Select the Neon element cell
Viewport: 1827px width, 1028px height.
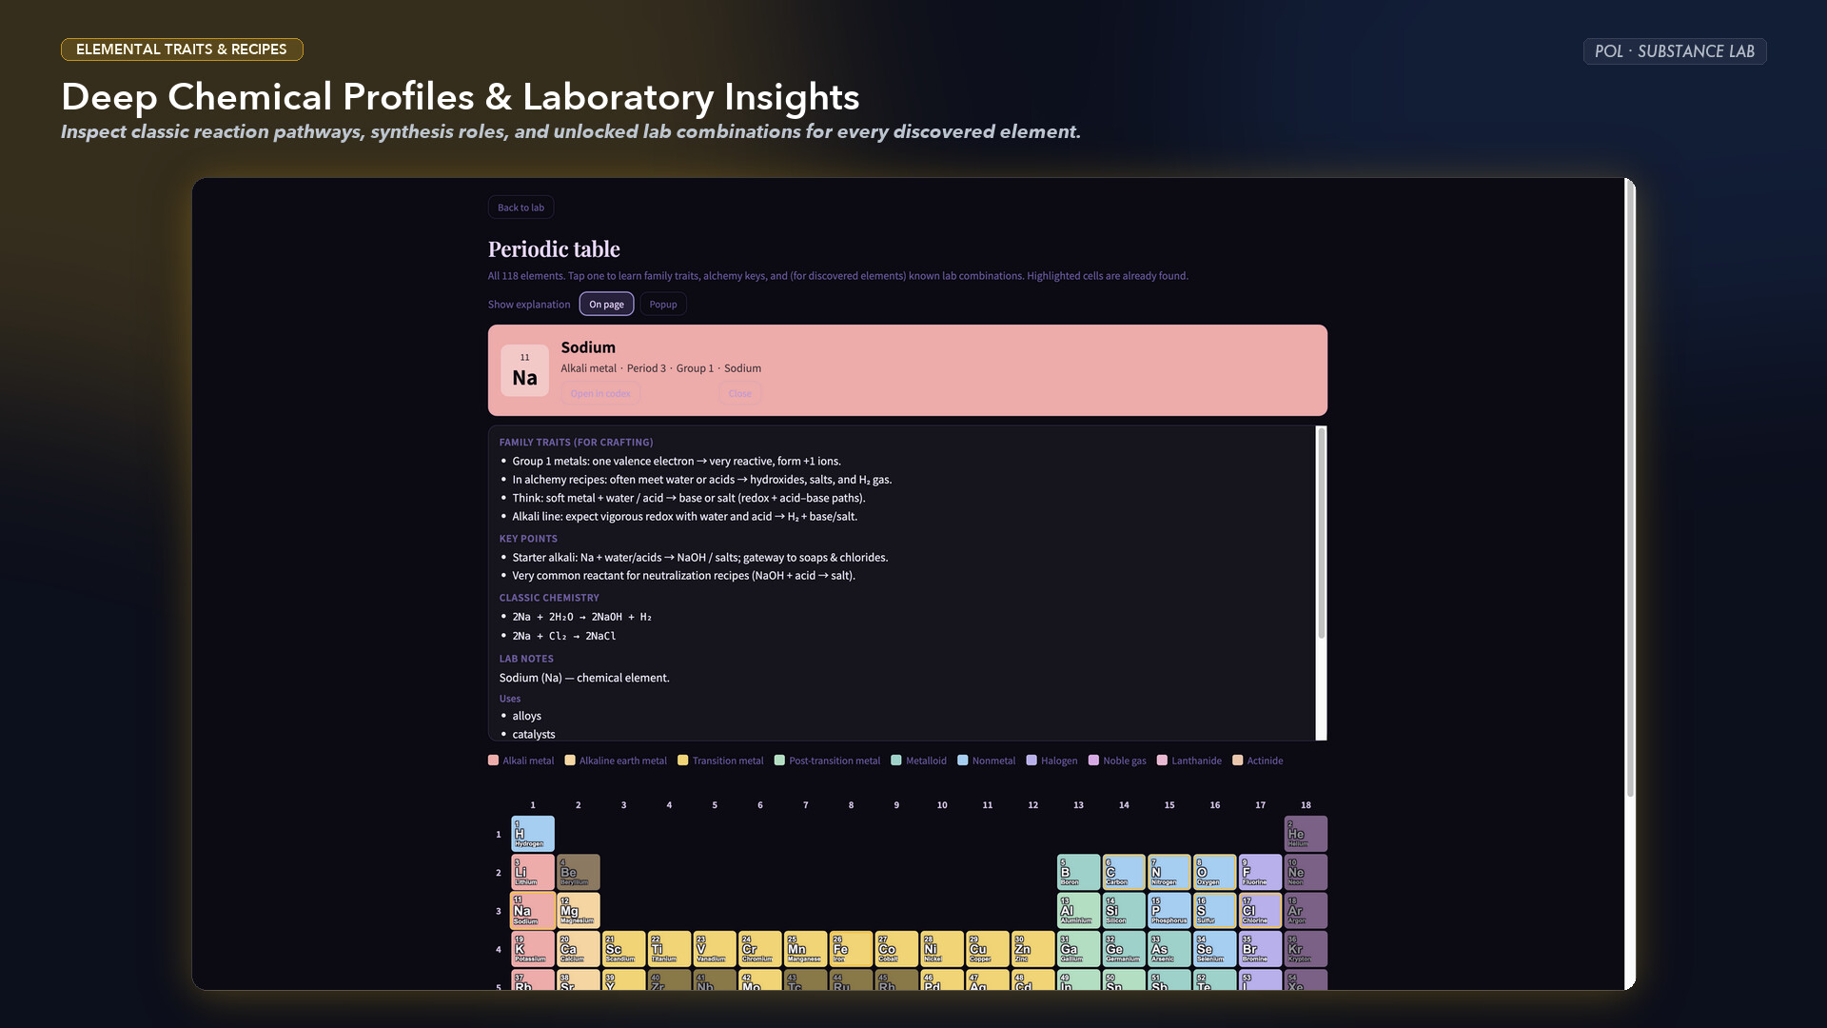[x=1306, y=872]
